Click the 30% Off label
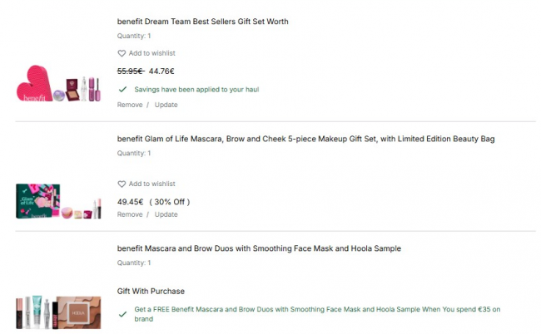The height and width of the screenshot is (334, 541). click(170, 202)
